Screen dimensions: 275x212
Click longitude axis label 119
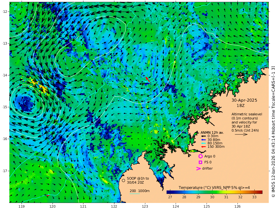point(22,207)
